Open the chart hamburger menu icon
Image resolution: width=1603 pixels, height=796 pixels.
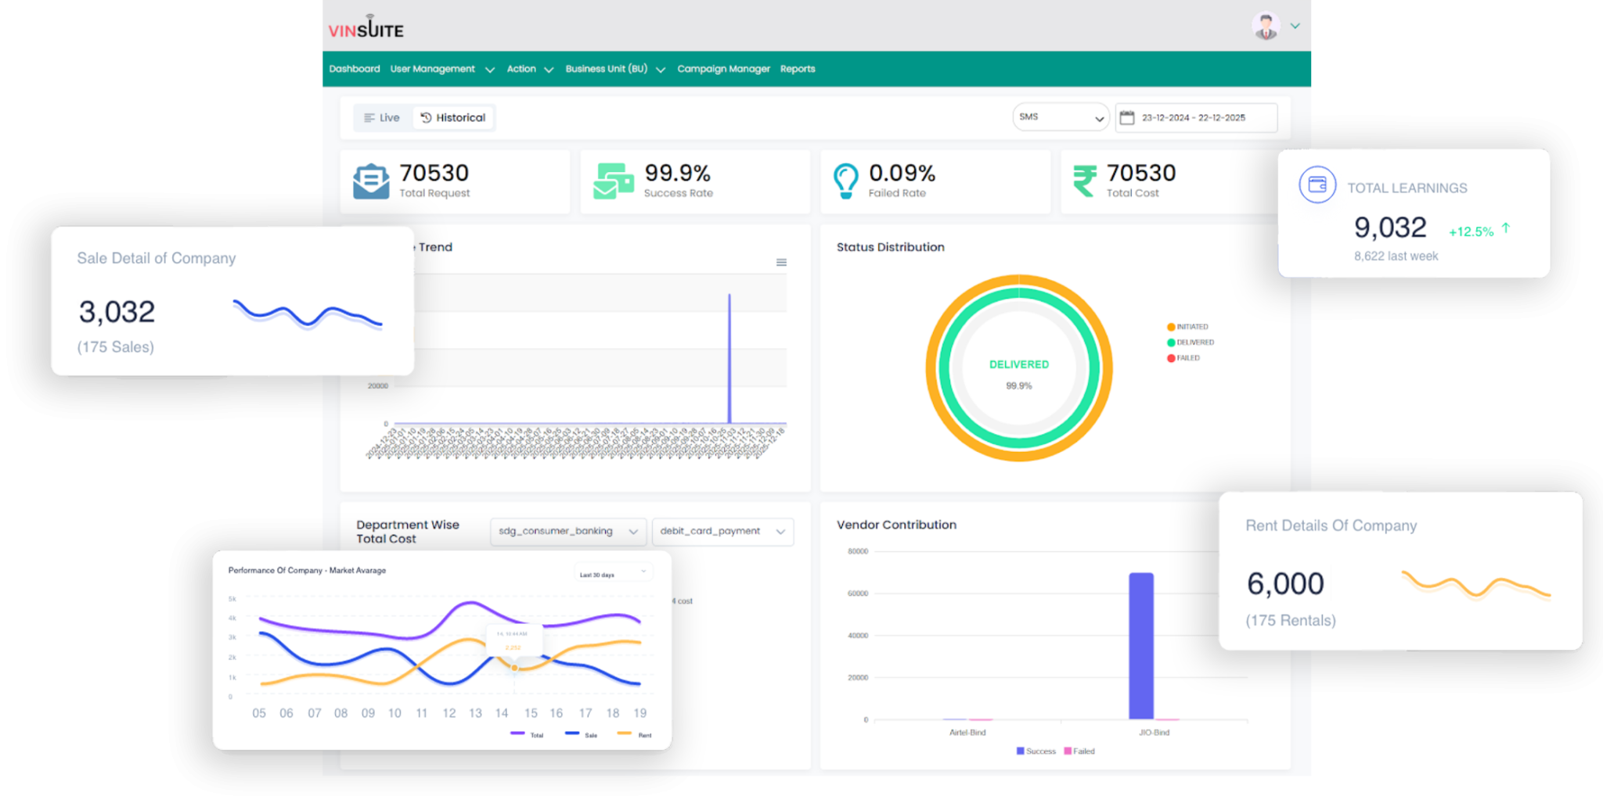(x=780, y=263)
